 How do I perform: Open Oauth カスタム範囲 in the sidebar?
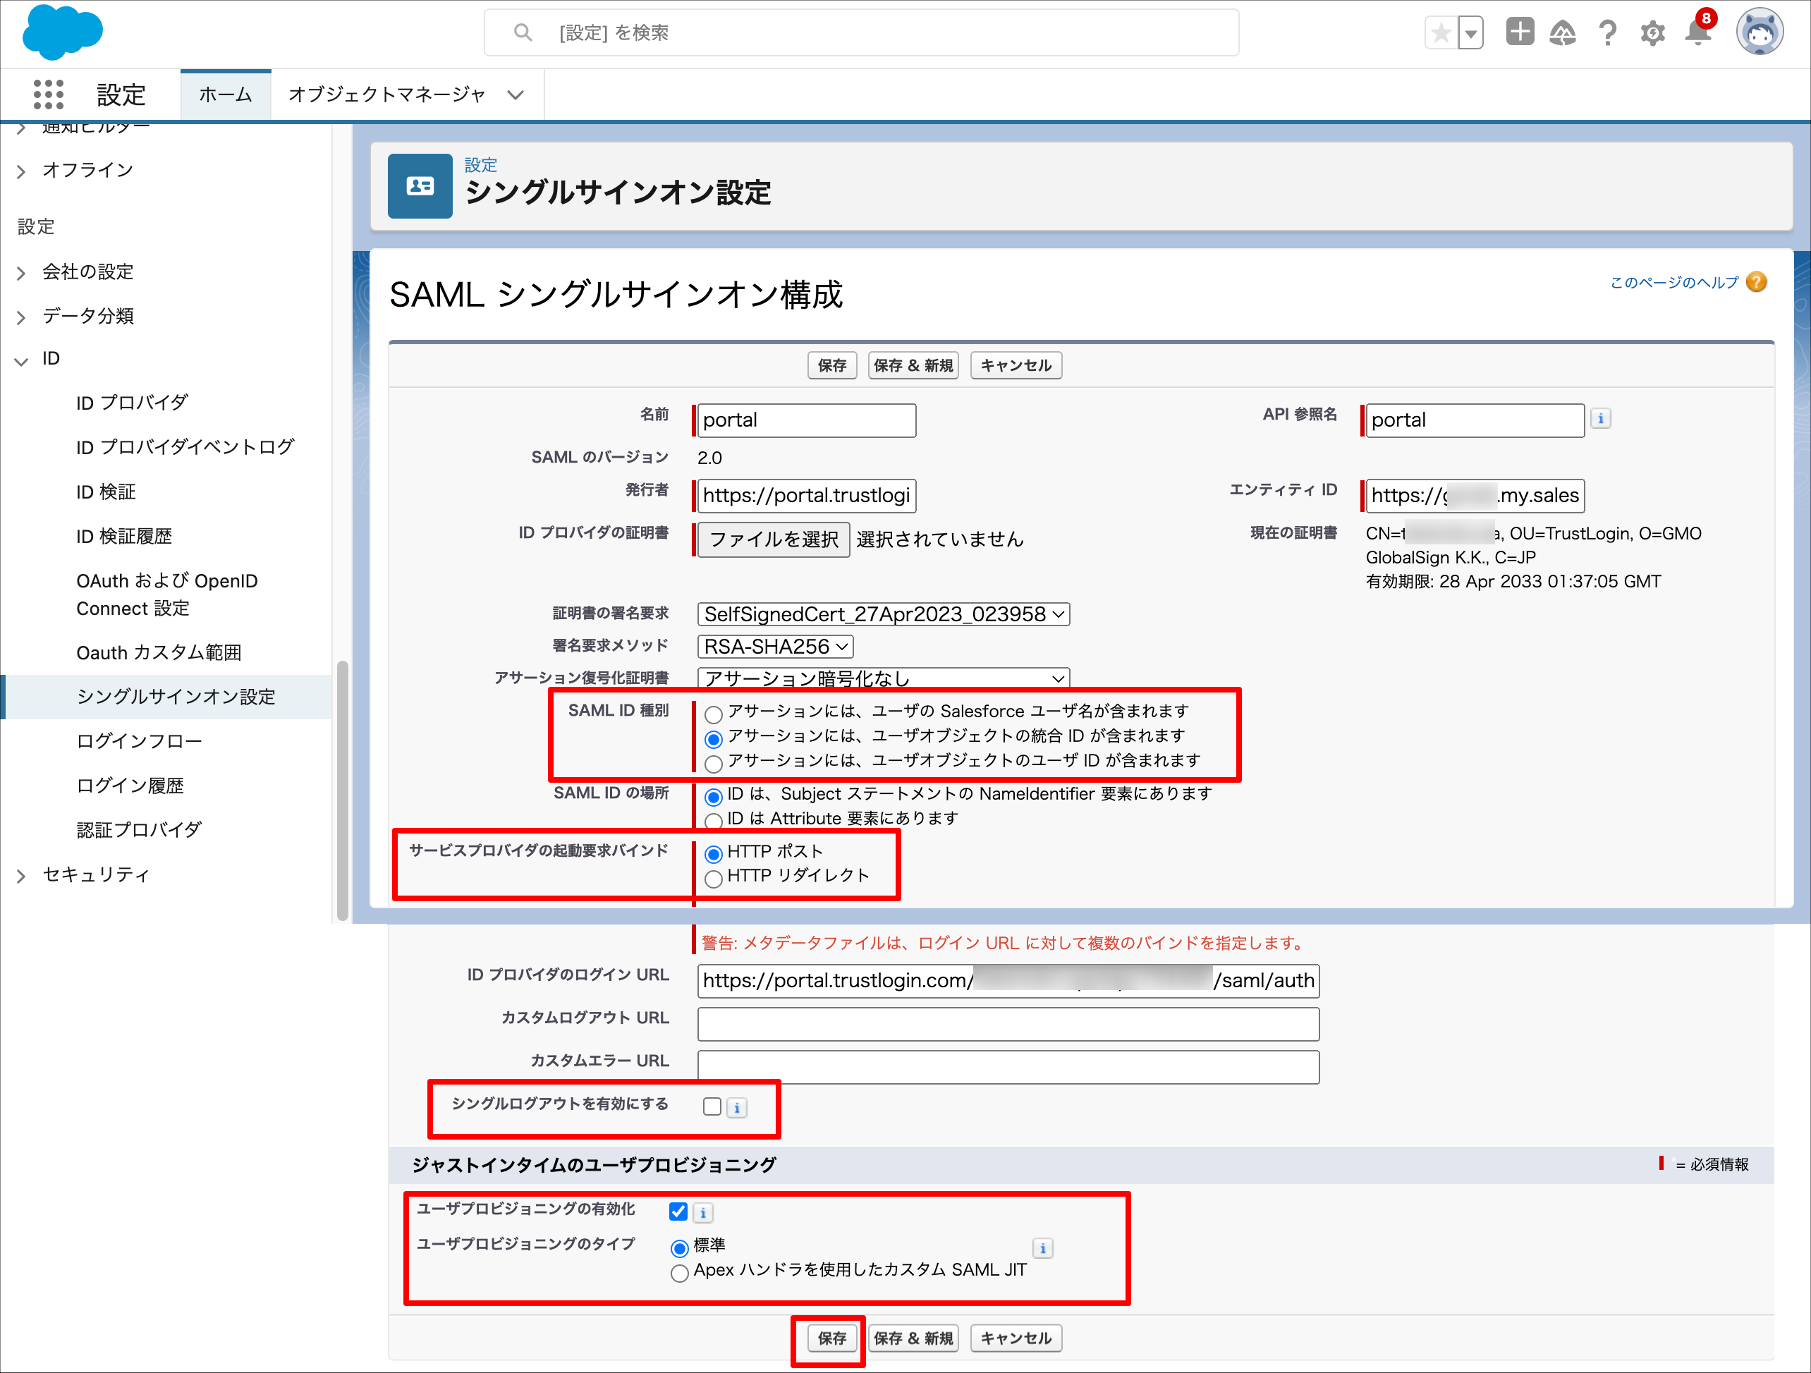(159, 652)
